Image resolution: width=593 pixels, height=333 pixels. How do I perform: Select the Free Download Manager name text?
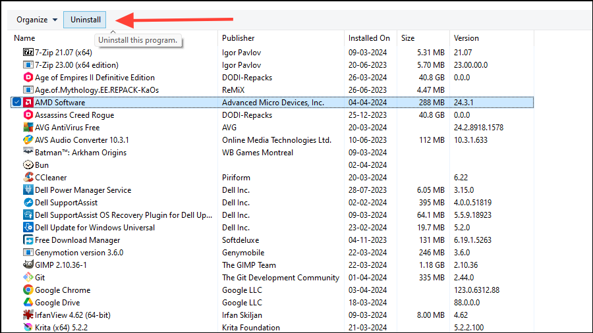pyautogui.click(x=78, y=240)
